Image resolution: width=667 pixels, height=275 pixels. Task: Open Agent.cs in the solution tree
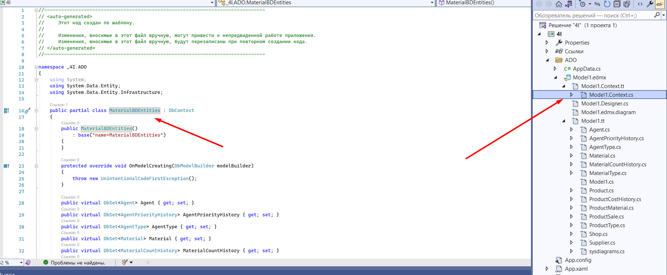(x=600, y=130)
